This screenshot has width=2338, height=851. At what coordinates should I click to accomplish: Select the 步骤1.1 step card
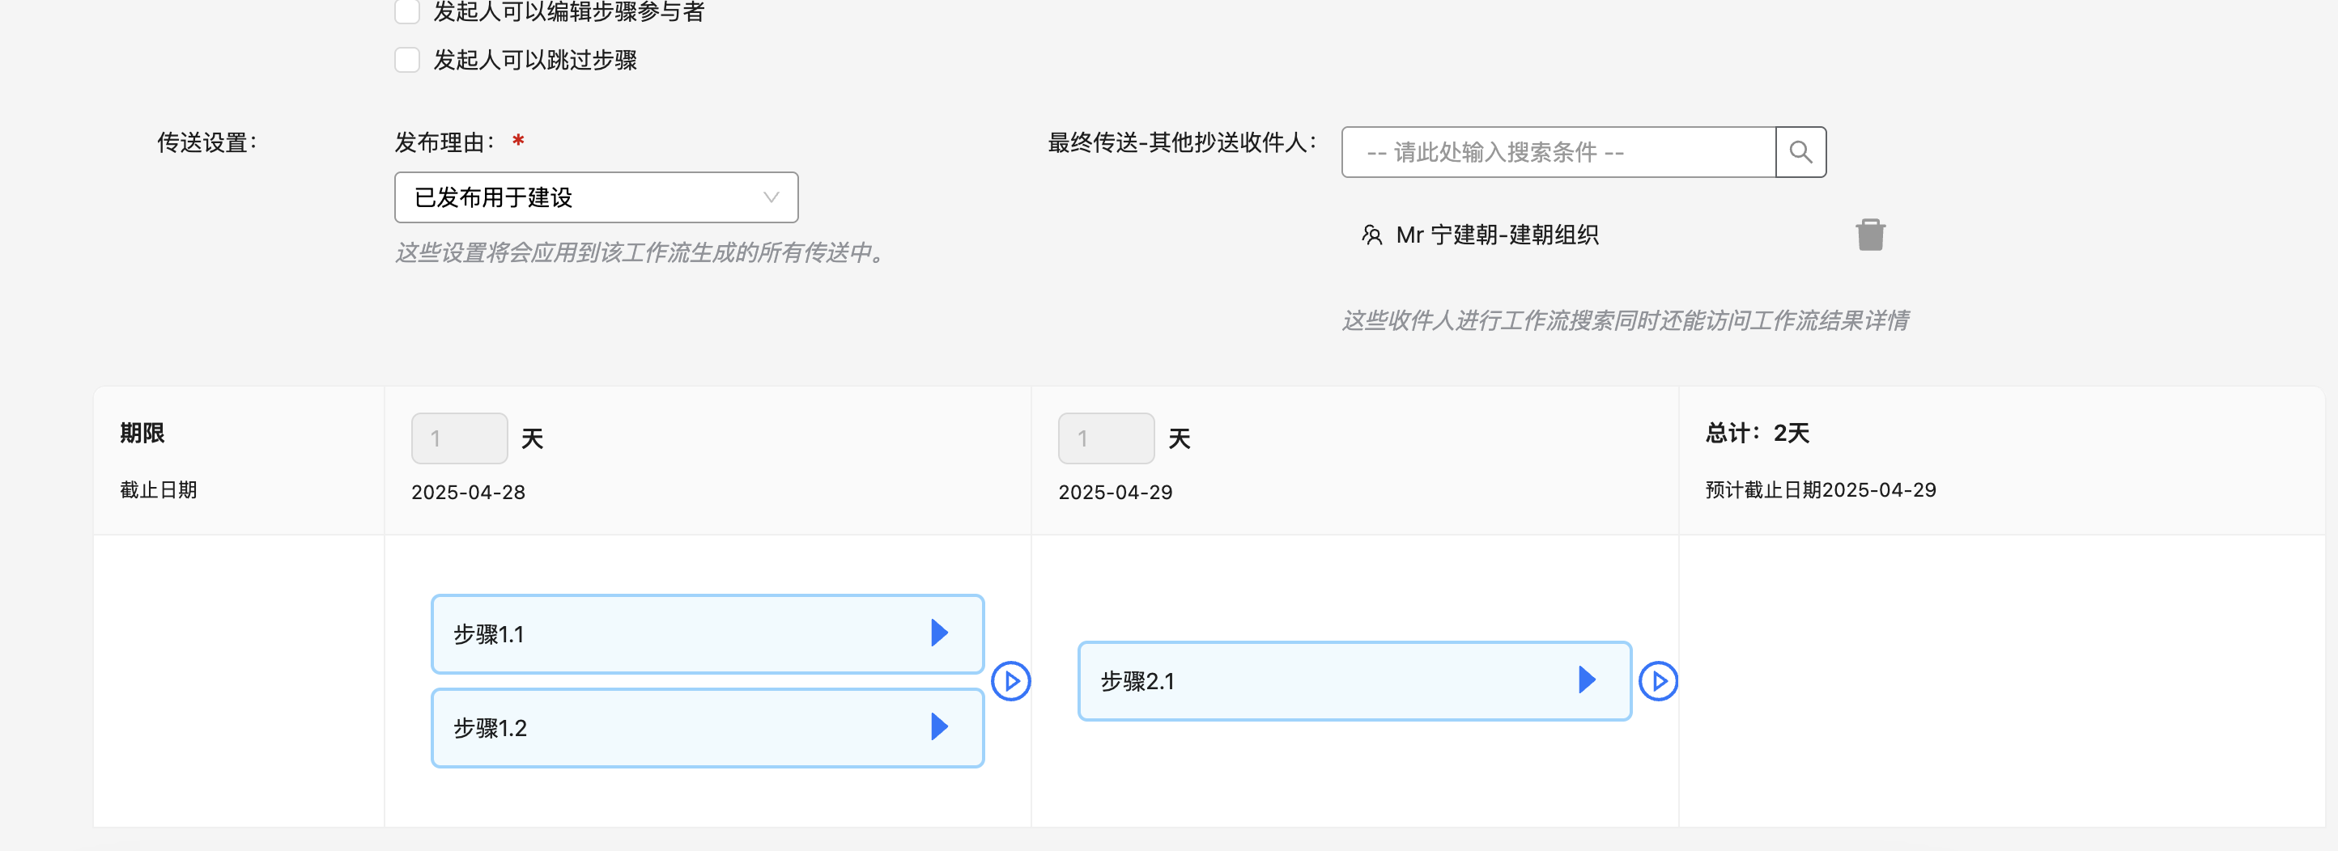[672, 634]
